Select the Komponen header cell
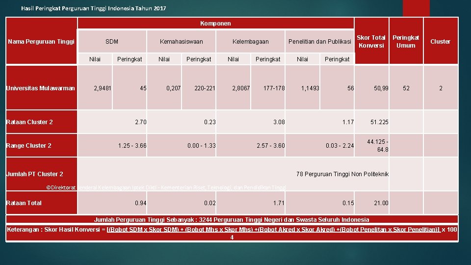This screenshot has height=265, width=471. 216,23
